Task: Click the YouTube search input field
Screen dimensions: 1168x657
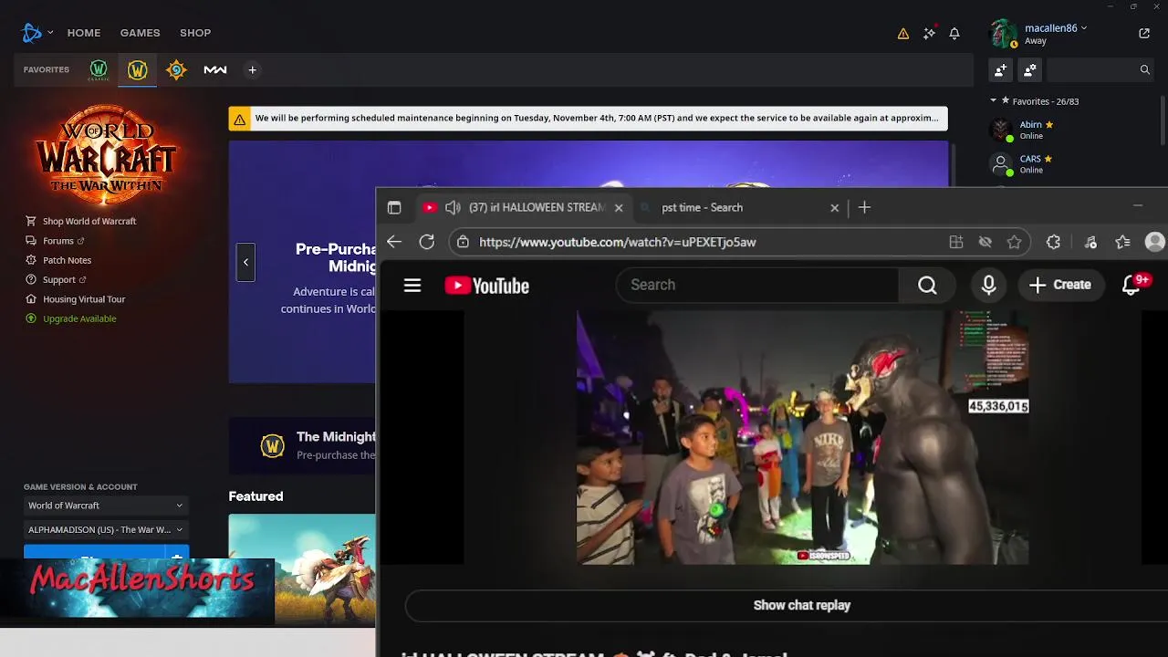Action: click(757, 286)
